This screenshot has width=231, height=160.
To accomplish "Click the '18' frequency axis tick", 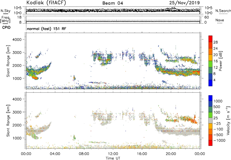I will [x=19, y=17].
